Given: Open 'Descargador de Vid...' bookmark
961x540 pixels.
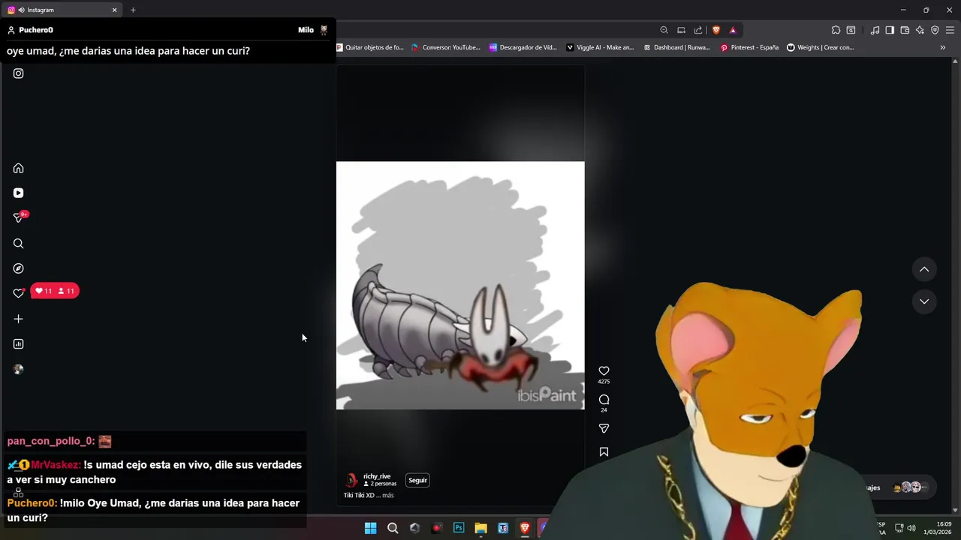Looking at the screenshot, I should click(523, 47).
